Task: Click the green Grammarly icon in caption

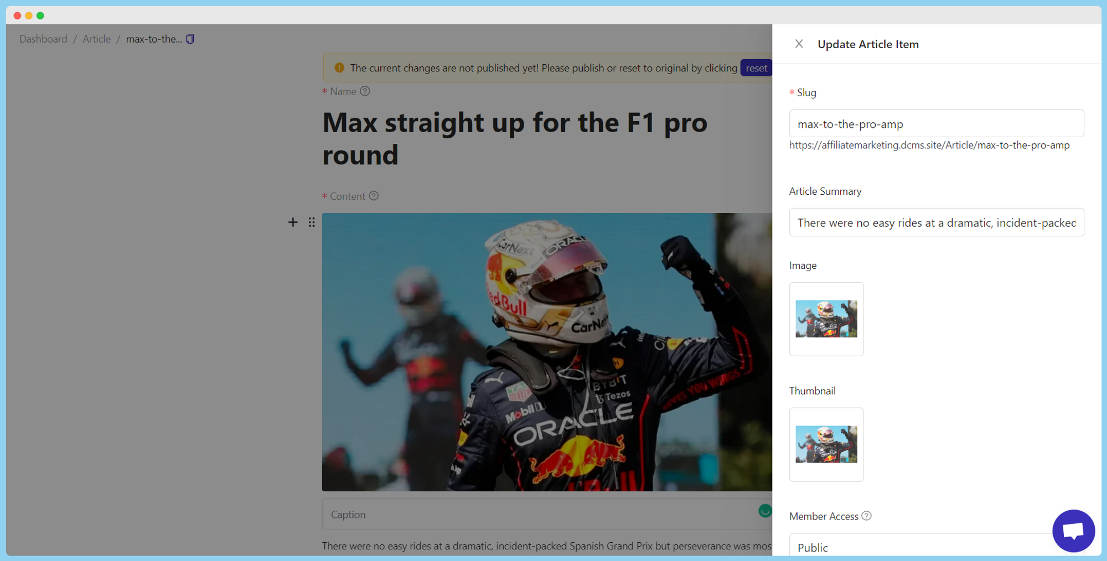Action: tap(764, 511)
